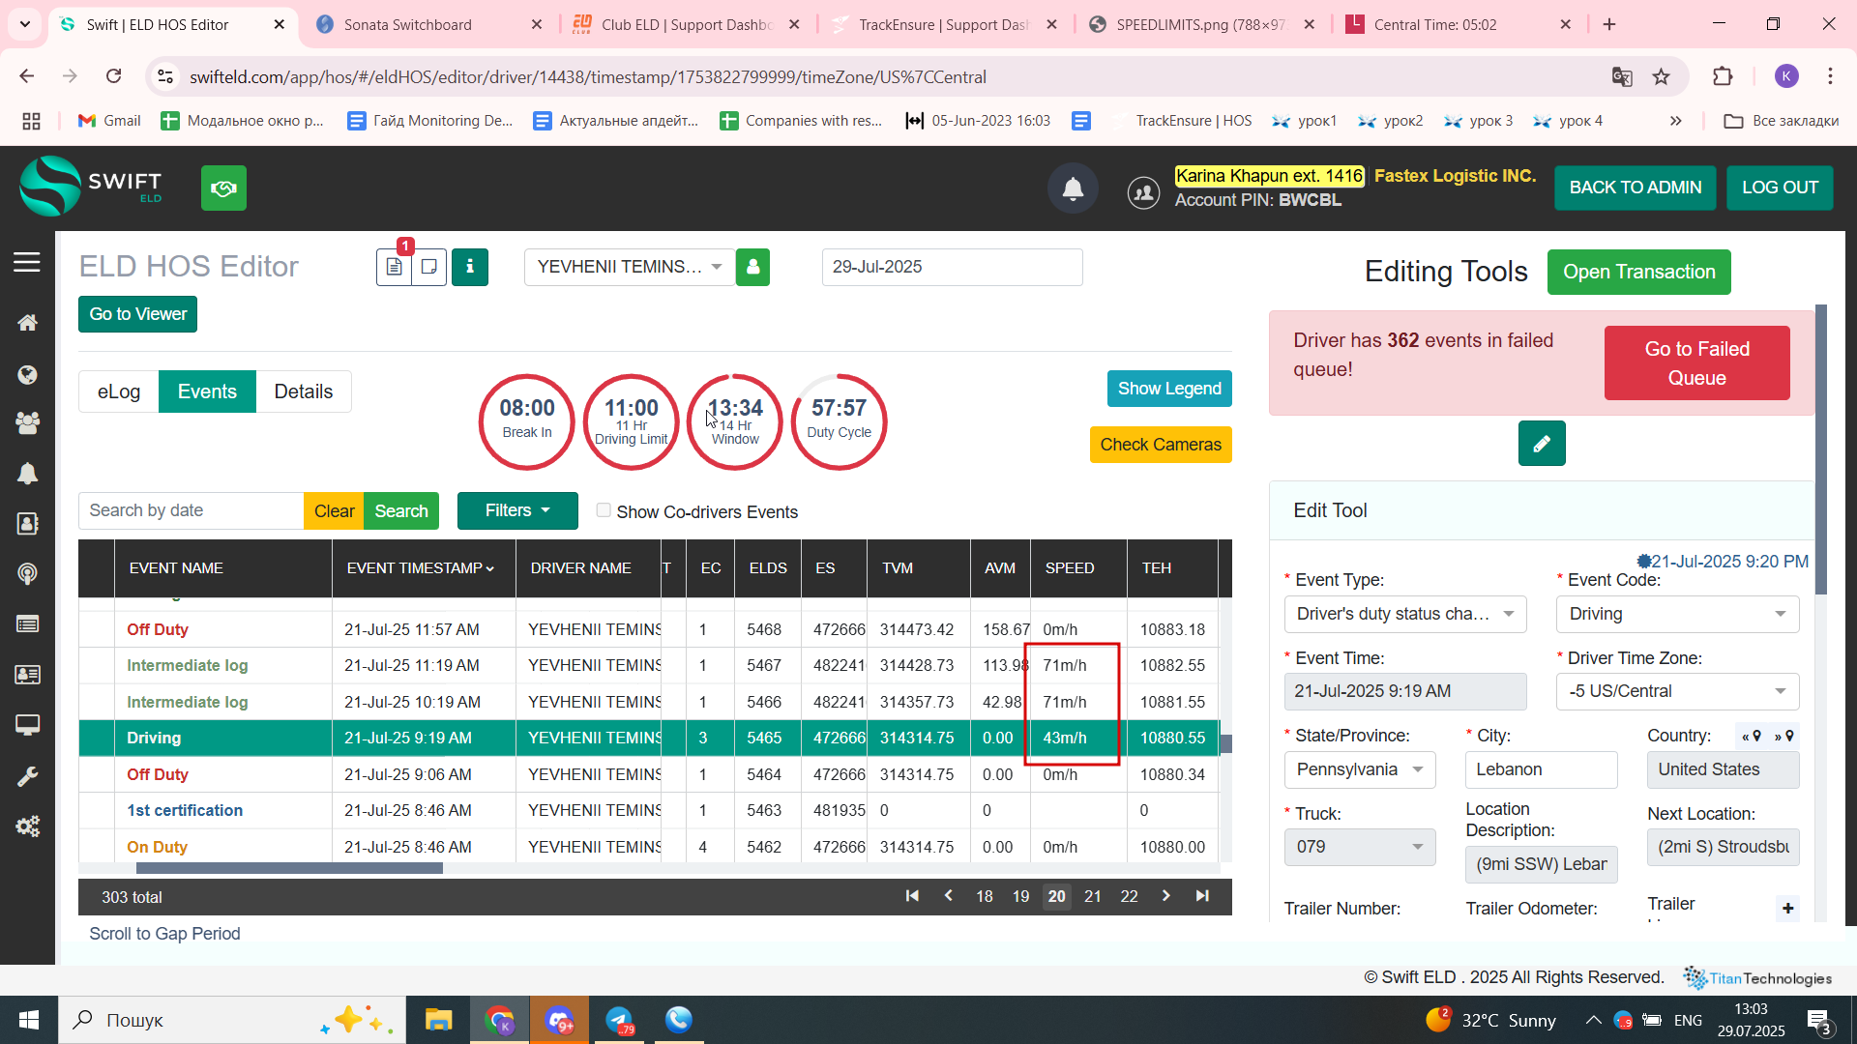
Task: Expand the State/Province Pennsylvania dropdown
Action: [1360, 769]
